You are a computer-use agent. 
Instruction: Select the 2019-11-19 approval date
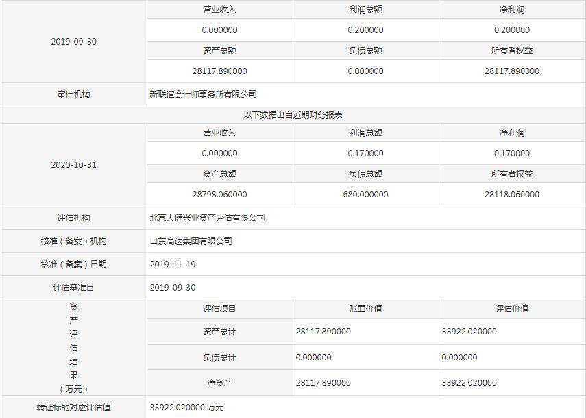point(173,265)
